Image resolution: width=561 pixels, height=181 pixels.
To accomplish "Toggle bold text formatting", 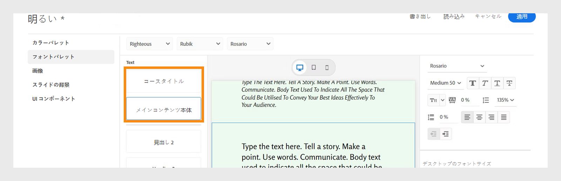I will 473,83.
